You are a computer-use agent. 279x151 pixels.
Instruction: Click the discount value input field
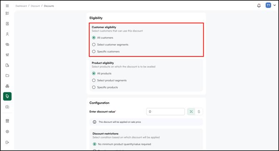(165, 111)
